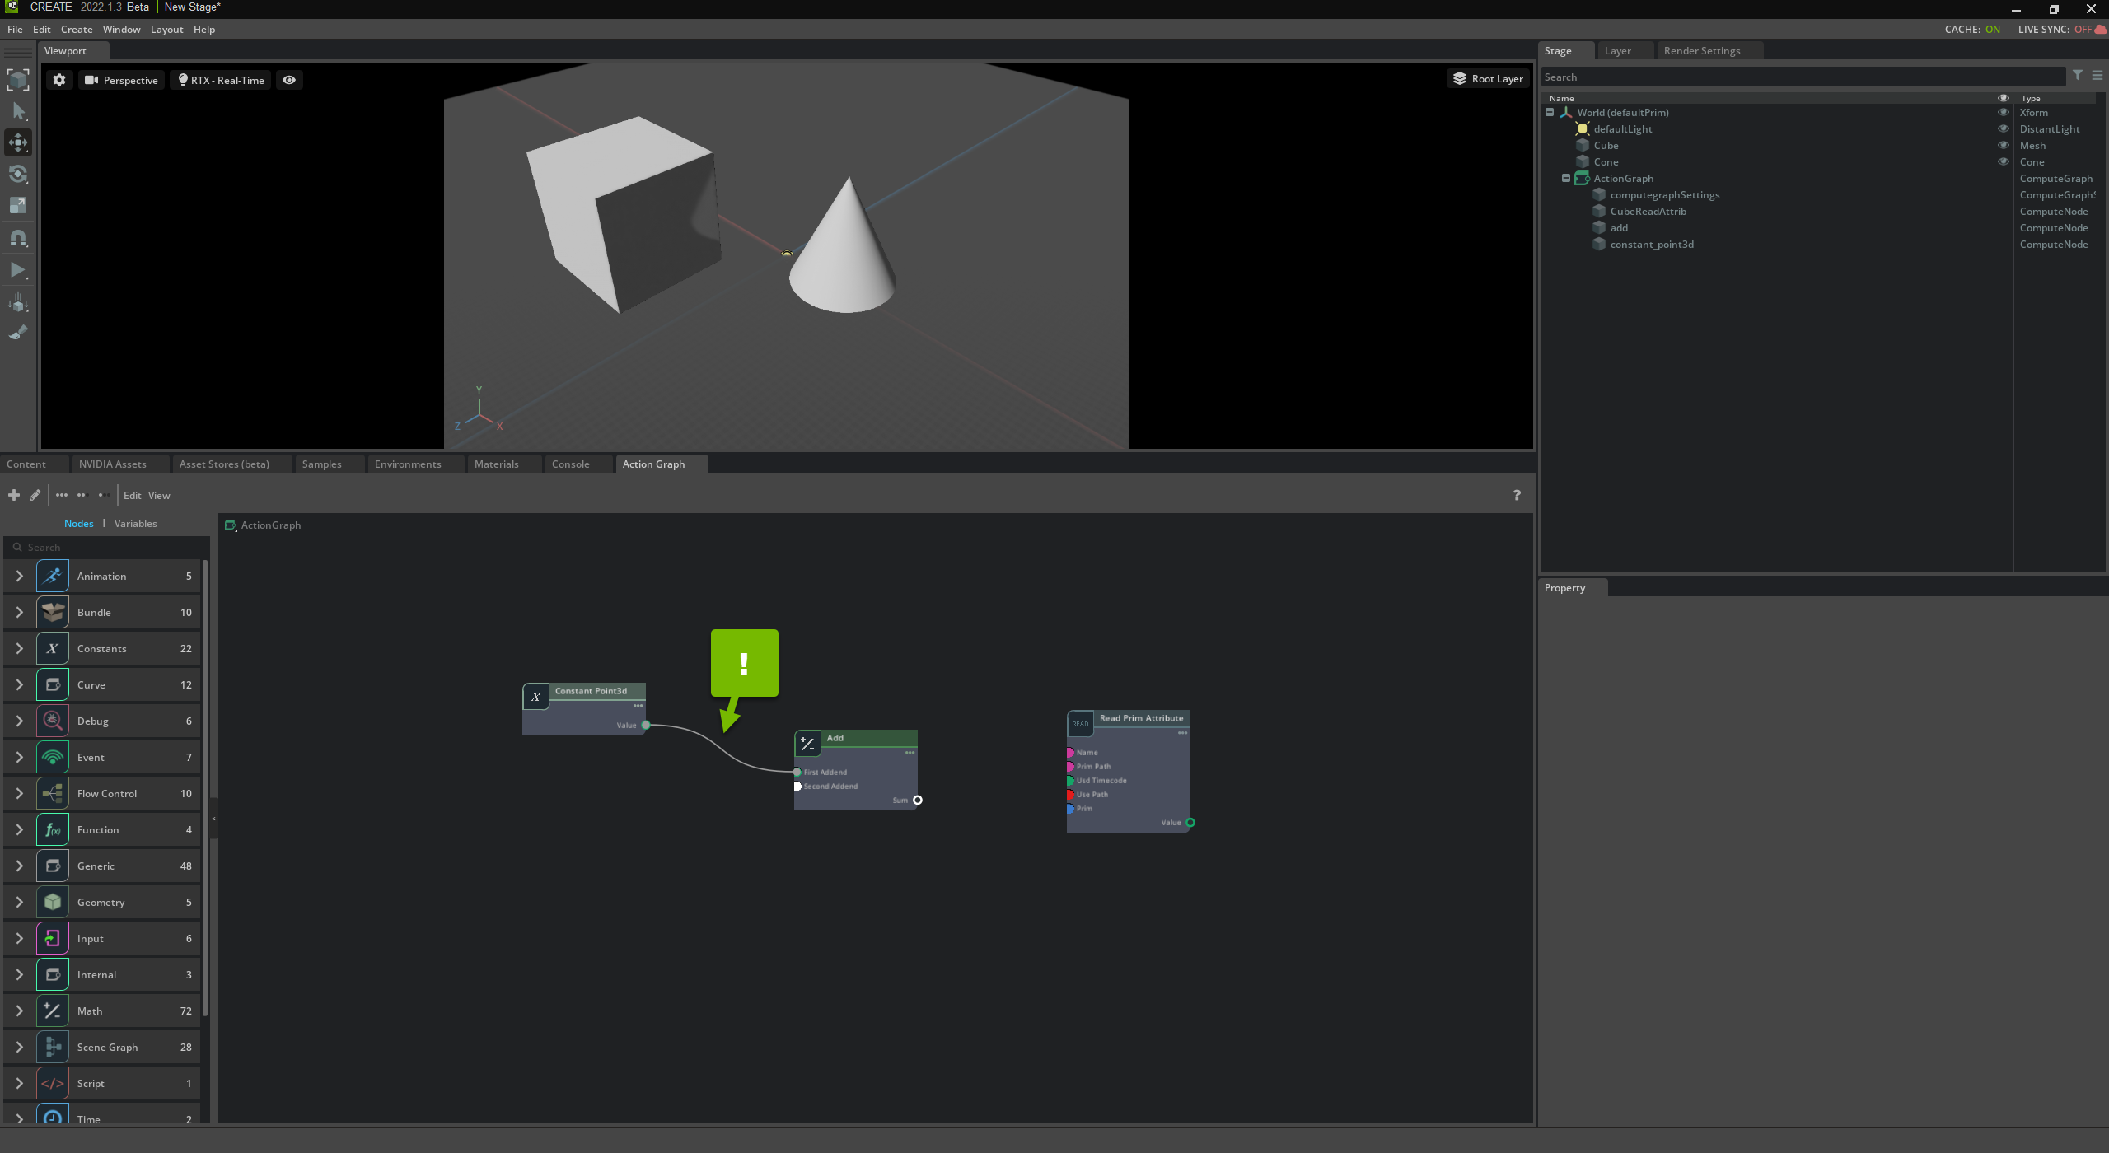
Task: Click the Animation category icon
Action: 53,576
